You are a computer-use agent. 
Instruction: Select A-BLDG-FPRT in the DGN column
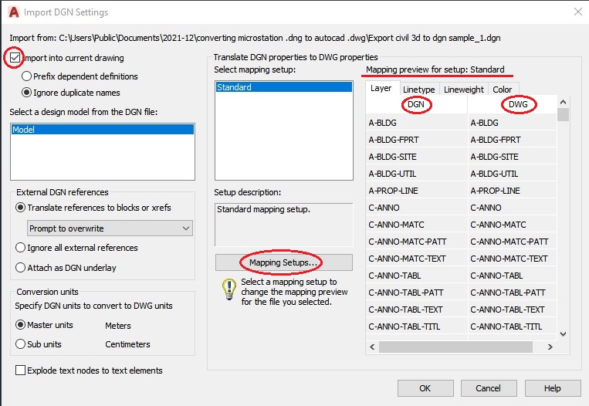point(416,140)
